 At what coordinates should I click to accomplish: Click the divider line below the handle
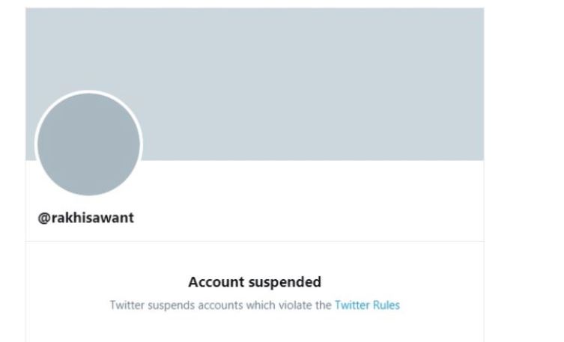click(x=255, y=241)
